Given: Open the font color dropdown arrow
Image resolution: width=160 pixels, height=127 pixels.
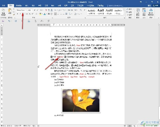Looking at the screenshot, I should pos(47,14).
